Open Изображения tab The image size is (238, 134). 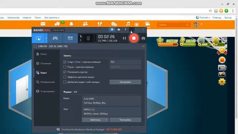point(45,82)
